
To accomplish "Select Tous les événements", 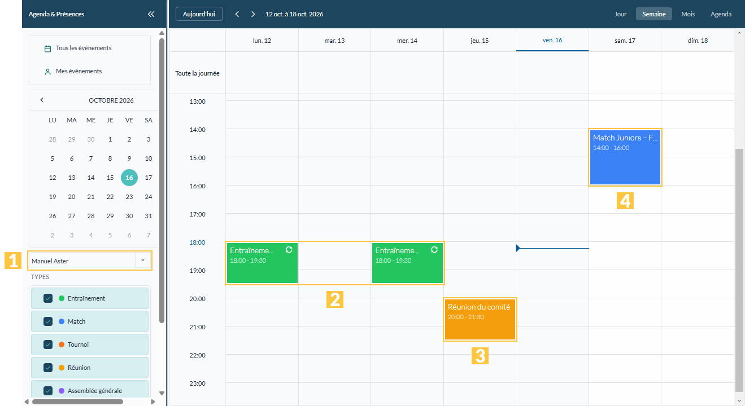I will pyautogui.click(x=90, y=48).
